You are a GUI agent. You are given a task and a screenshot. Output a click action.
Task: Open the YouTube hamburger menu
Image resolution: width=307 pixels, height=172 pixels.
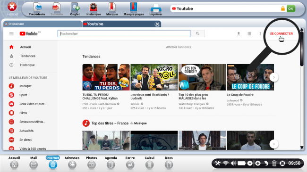click(11, 34)
